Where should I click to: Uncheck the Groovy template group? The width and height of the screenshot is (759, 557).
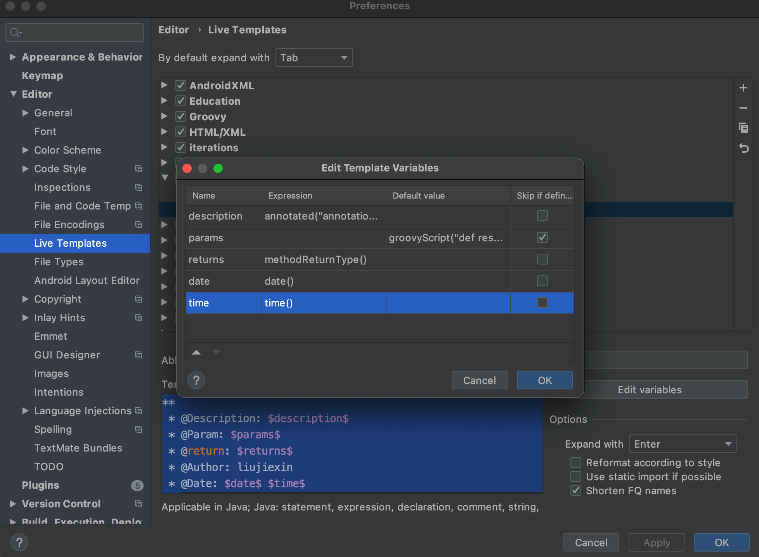(181, 116)
